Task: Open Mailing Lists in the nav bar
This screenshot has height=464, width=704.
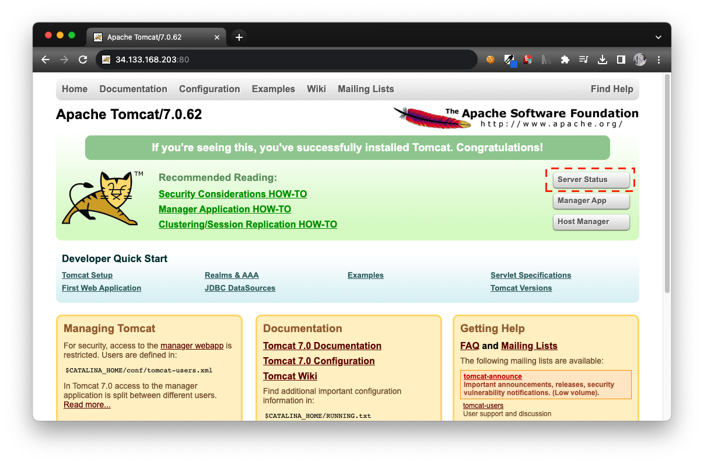Action: 366,89
